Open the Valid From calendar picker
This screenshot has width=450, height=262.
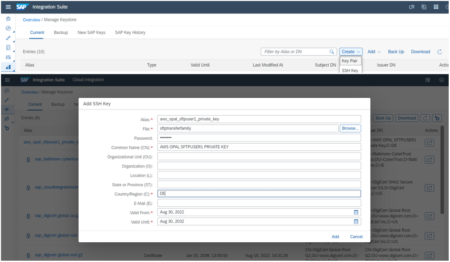point(356,212)
